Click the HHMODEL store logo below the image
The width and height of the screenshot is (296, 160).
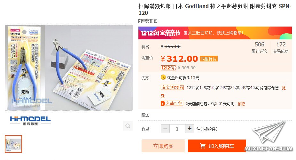tap(30, 121)
